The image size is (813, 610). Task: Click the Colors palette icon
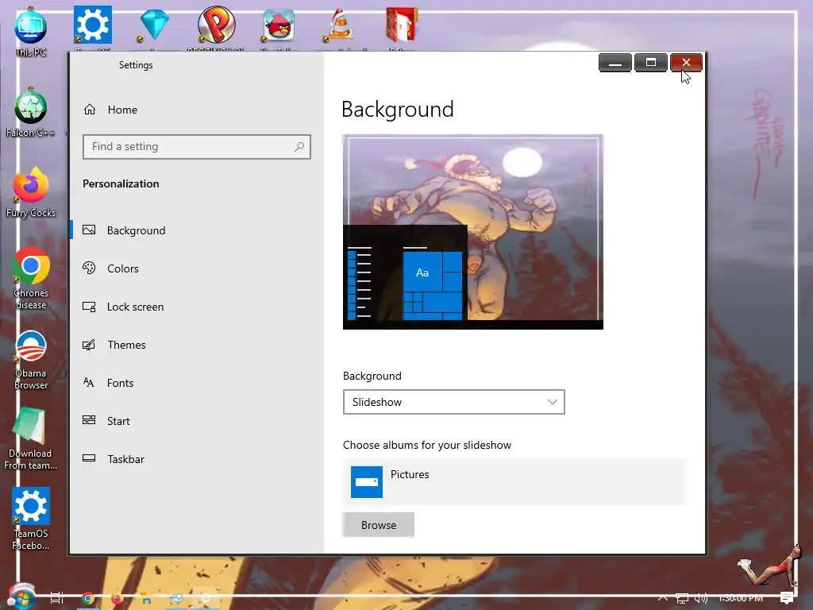coord(89,268)
